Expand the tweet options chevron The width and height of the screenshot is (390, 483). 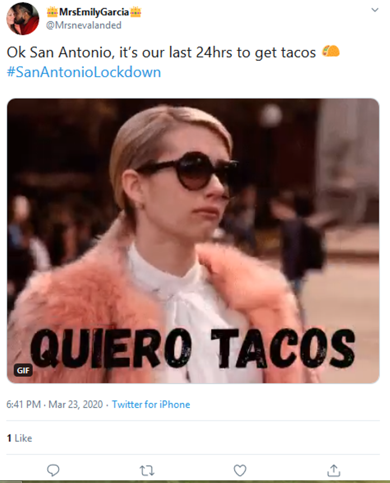[x=375, y=10]
